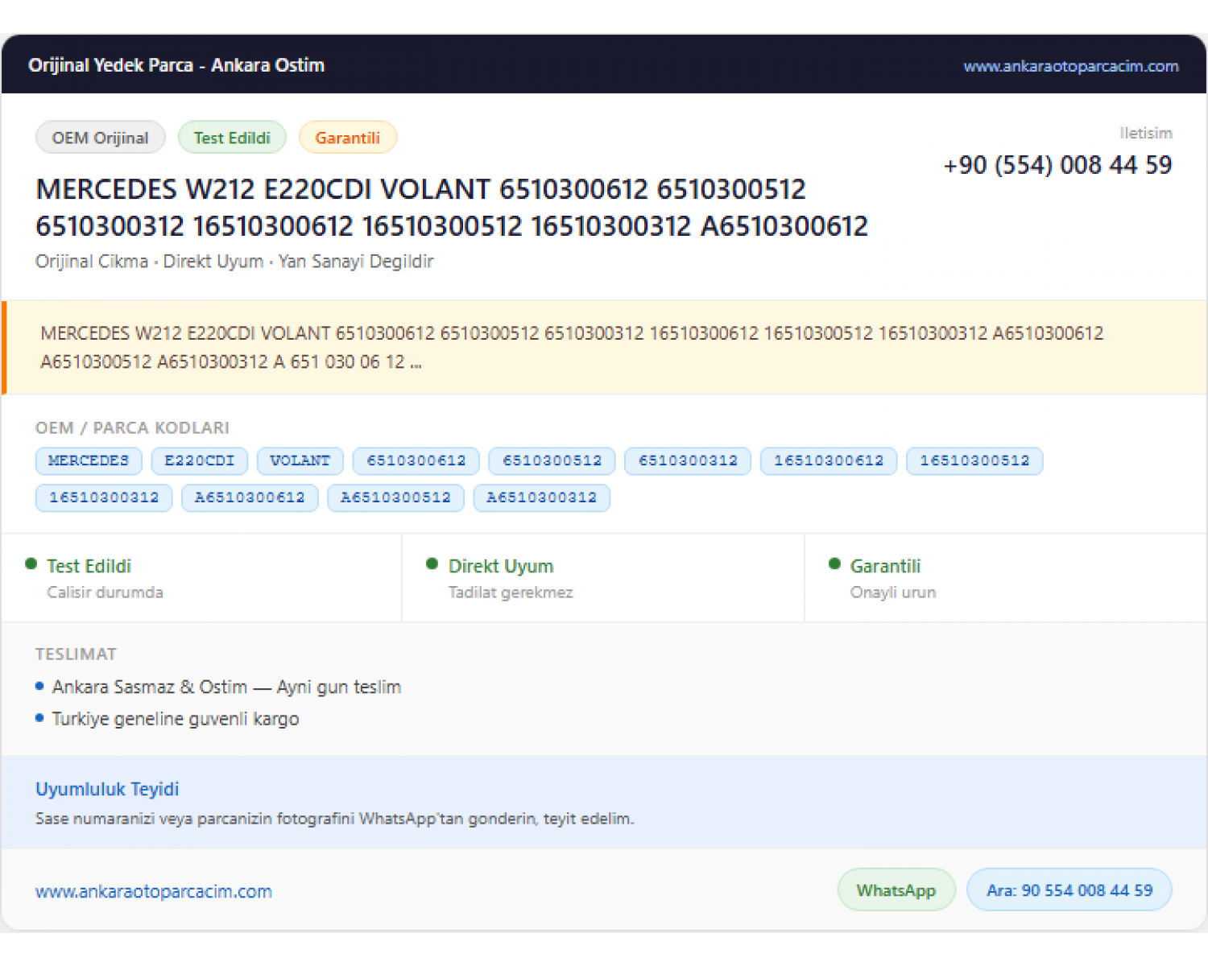Click the blue bullet beside Turkiye geneline kargo
Image resolution: width=1208 pixels, height=966 pixels.
39,718
